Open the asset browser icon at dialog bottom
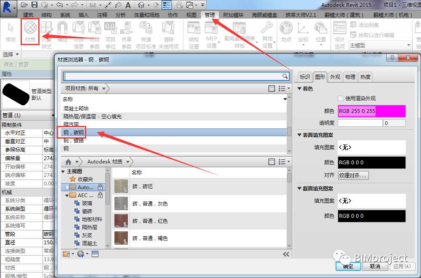The image size is (421, 278). click(x=95, y=254)
